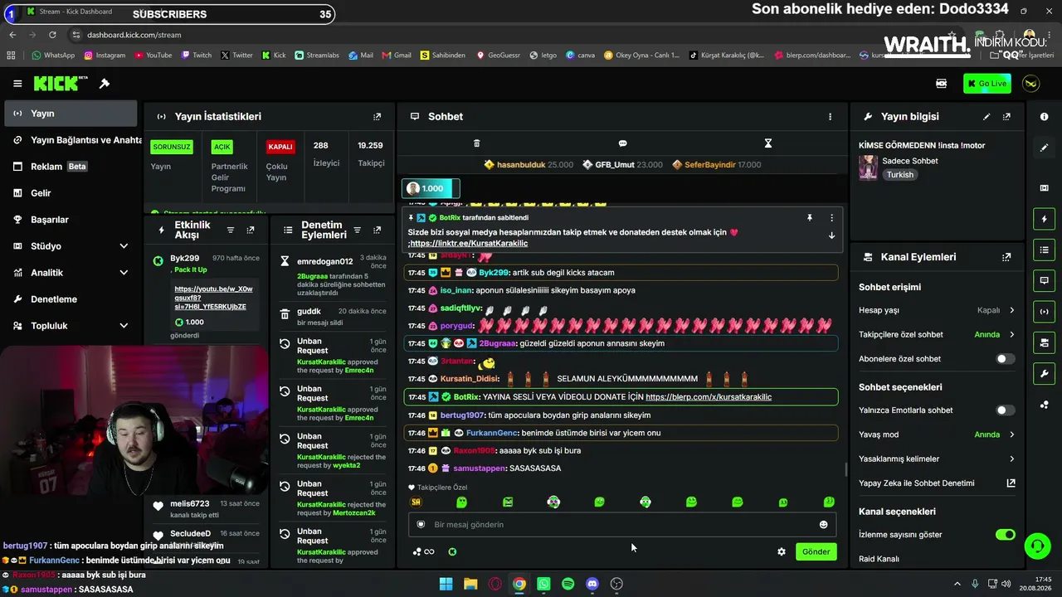The width and height of the screenshot is (1062, 597).
Task: Open Yasaklanmış kelimeler settings
Action: [x=938, y=459]
